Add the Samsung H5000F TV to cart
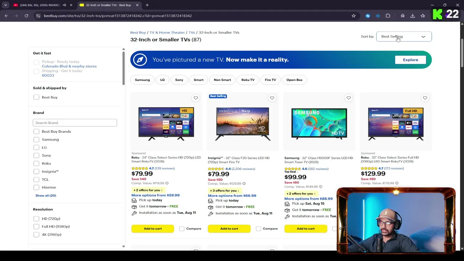This screenshot has height=261, width=464. (x=306, y=229)
